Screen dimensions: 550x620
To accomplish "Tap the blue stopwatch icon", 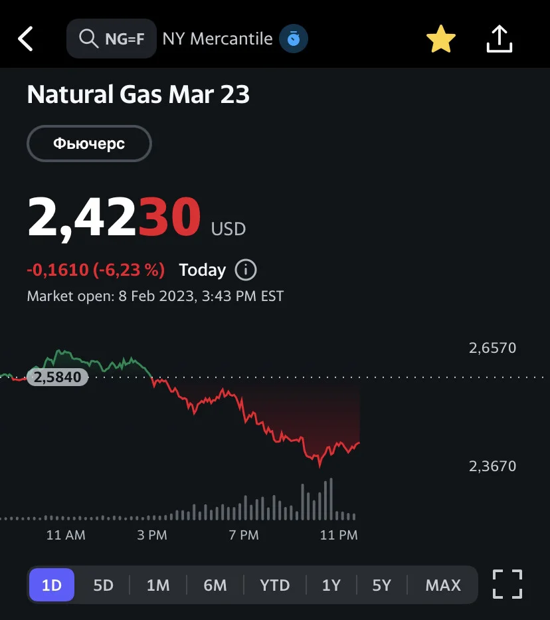I will 293,39.
